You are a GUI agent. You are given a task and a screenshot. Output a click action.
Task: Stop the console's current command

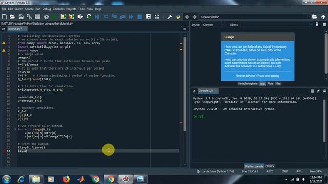click(312, 91)
